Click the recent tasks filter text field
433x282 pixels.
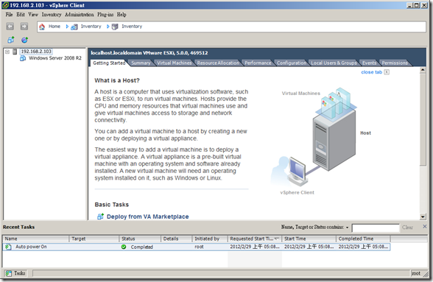point(376,228)
